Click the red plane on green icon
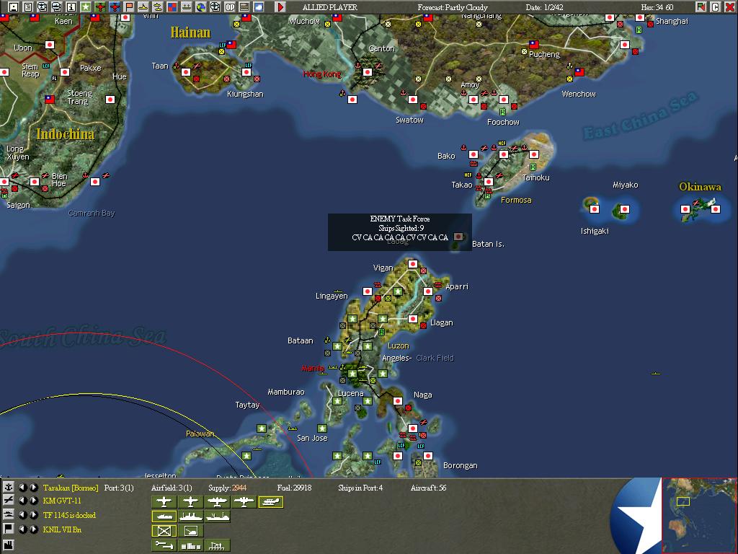 99,6
